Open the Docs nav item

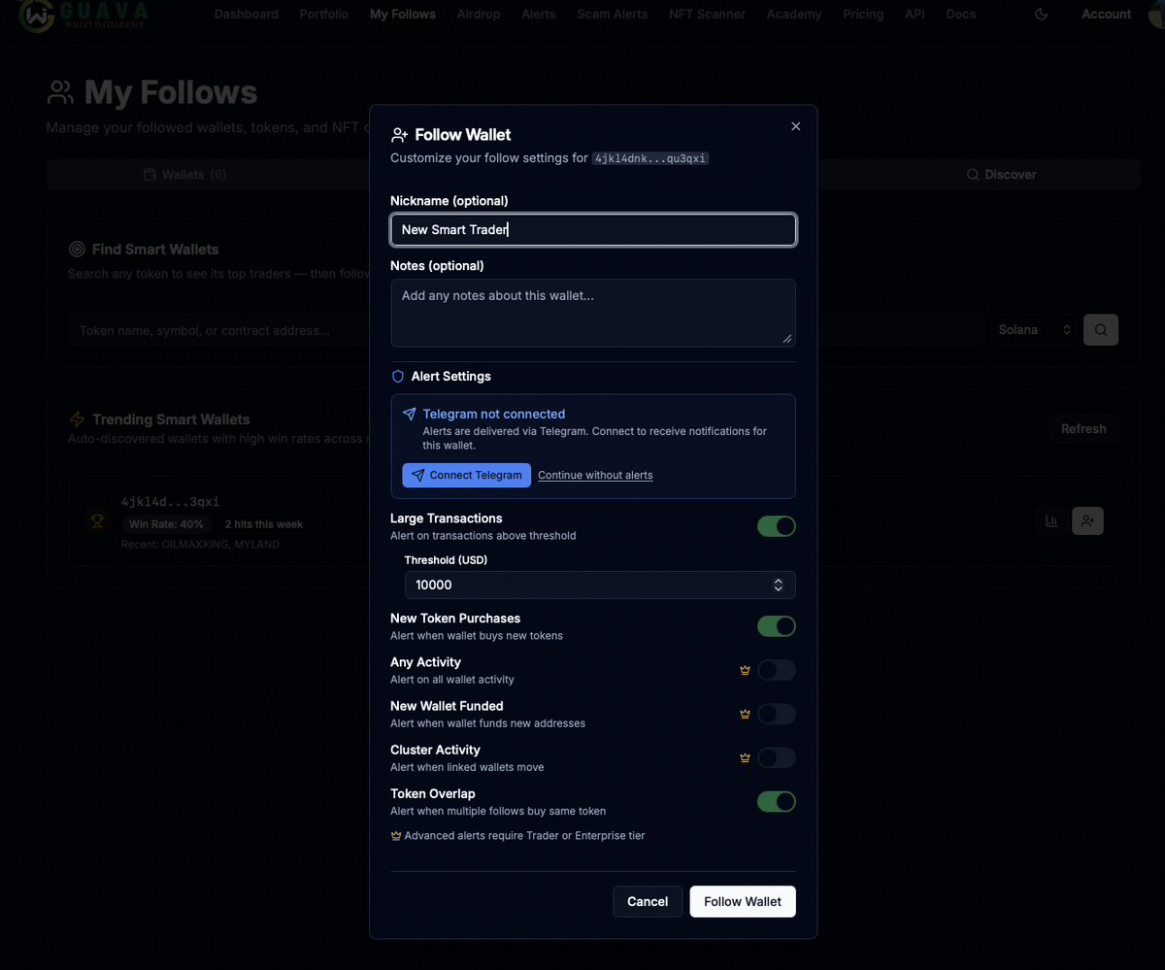tap(961, 14)
